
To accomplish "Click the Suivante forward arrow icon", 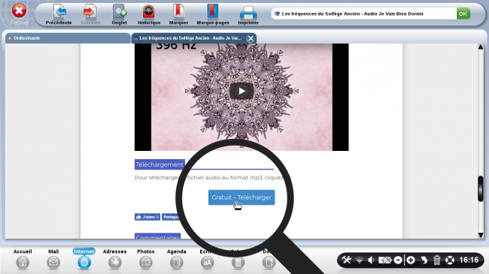I will pyautogui.click(x=90, y=12).
